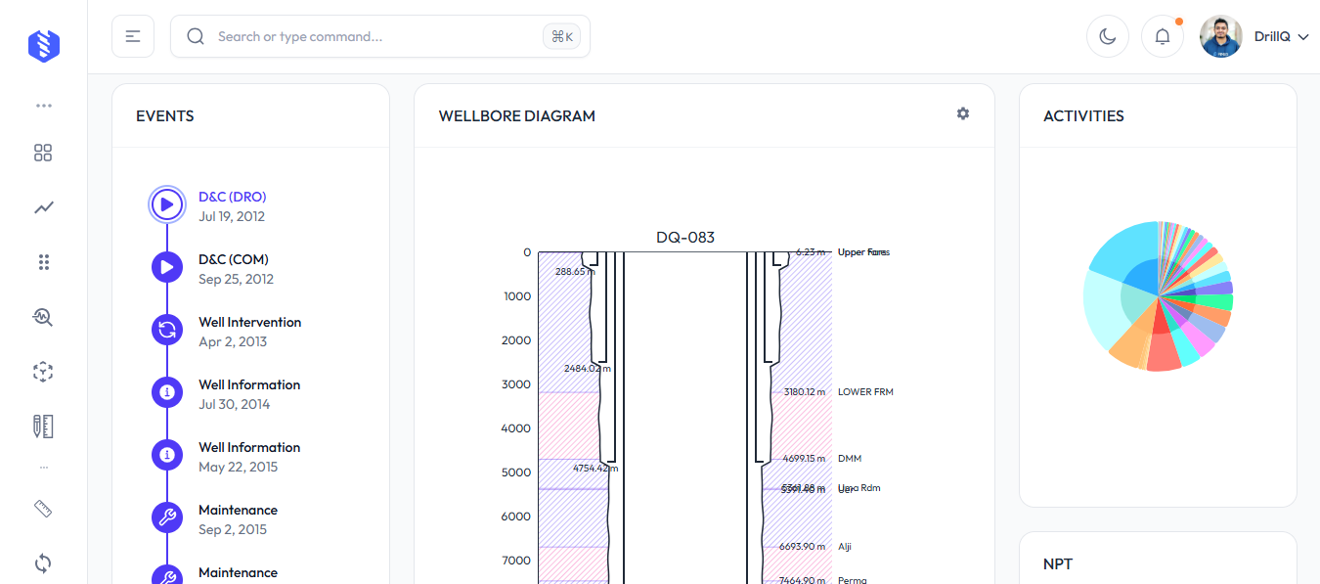Select the D&C (COM) event play marker

coord(167,267)
